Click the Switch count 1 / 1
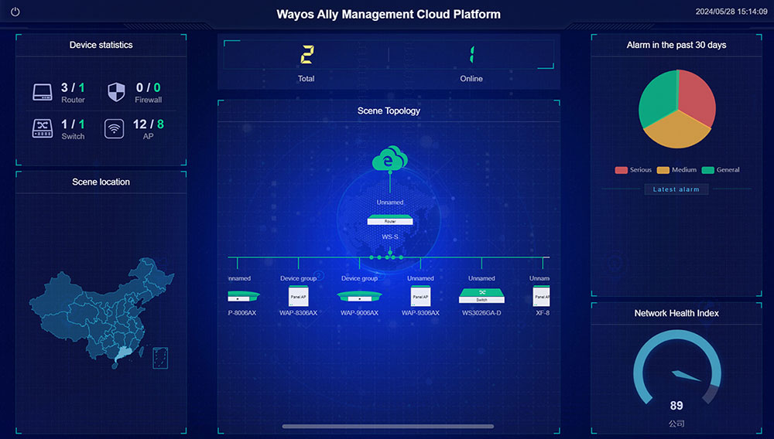The width and height of the screenshot is (774, 439). tap(73, 124)
